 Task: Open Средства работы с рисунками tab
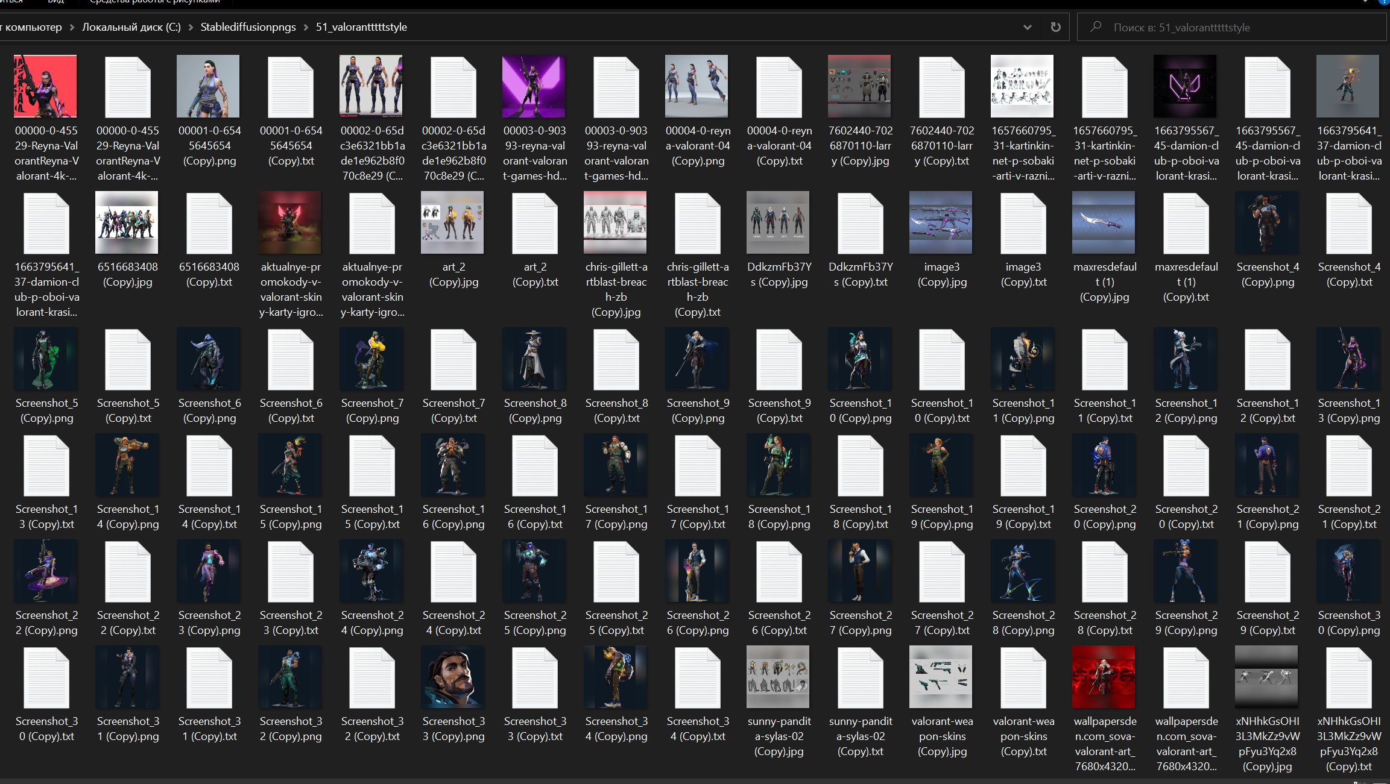(x=154, y=2)
